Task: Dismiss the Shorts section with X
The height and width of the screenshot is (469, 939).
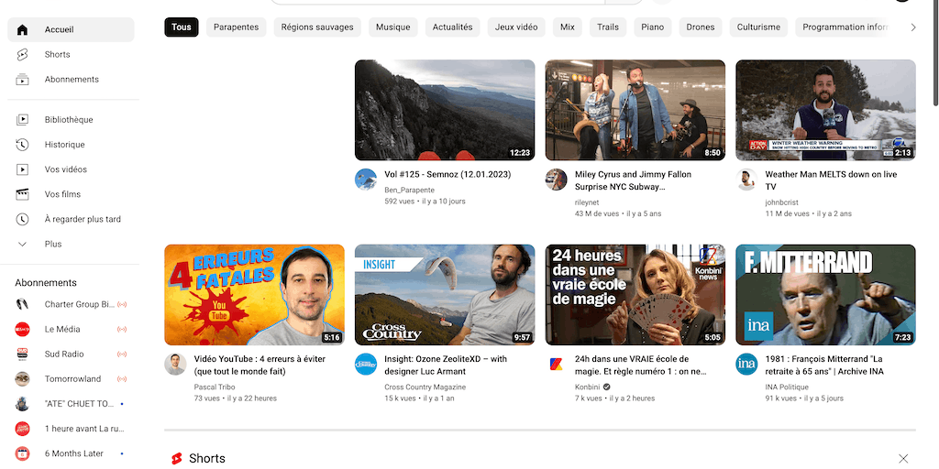Action: tap(903, 458)
